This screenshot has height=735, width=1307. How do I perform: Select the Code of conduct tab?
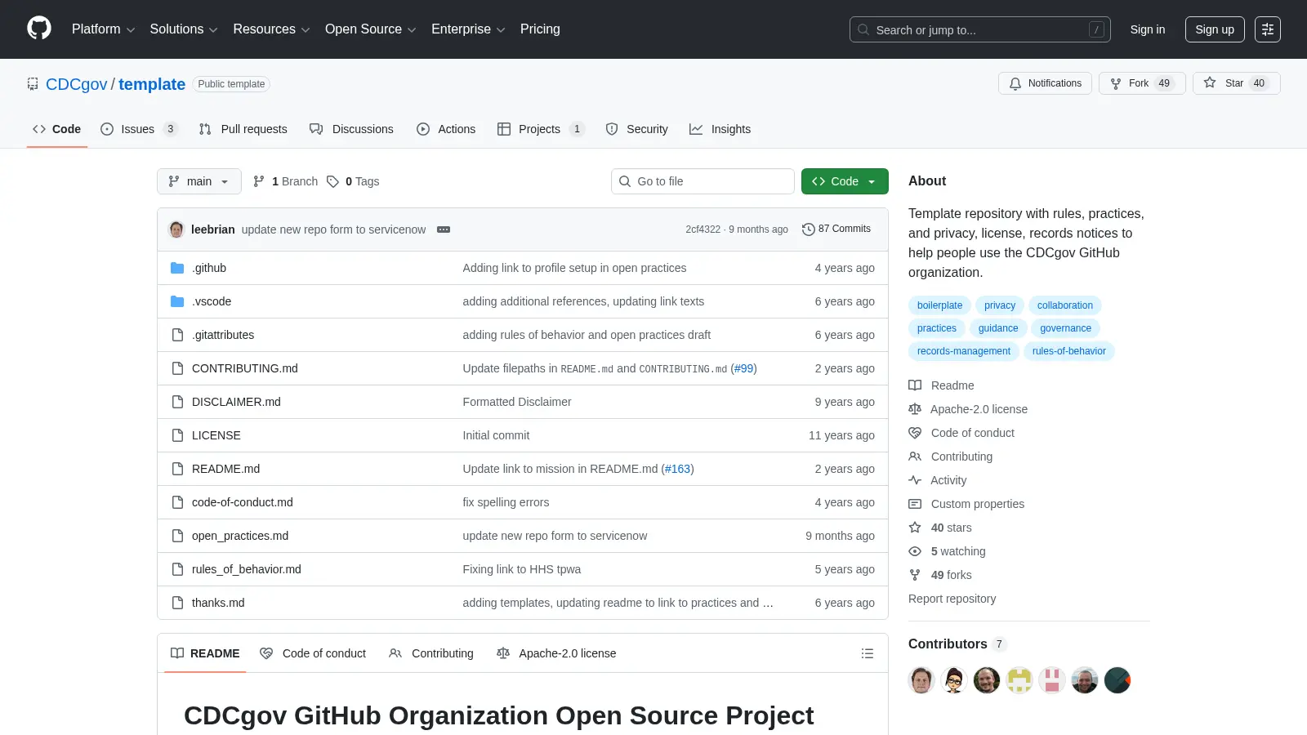(x=313, y=653)
